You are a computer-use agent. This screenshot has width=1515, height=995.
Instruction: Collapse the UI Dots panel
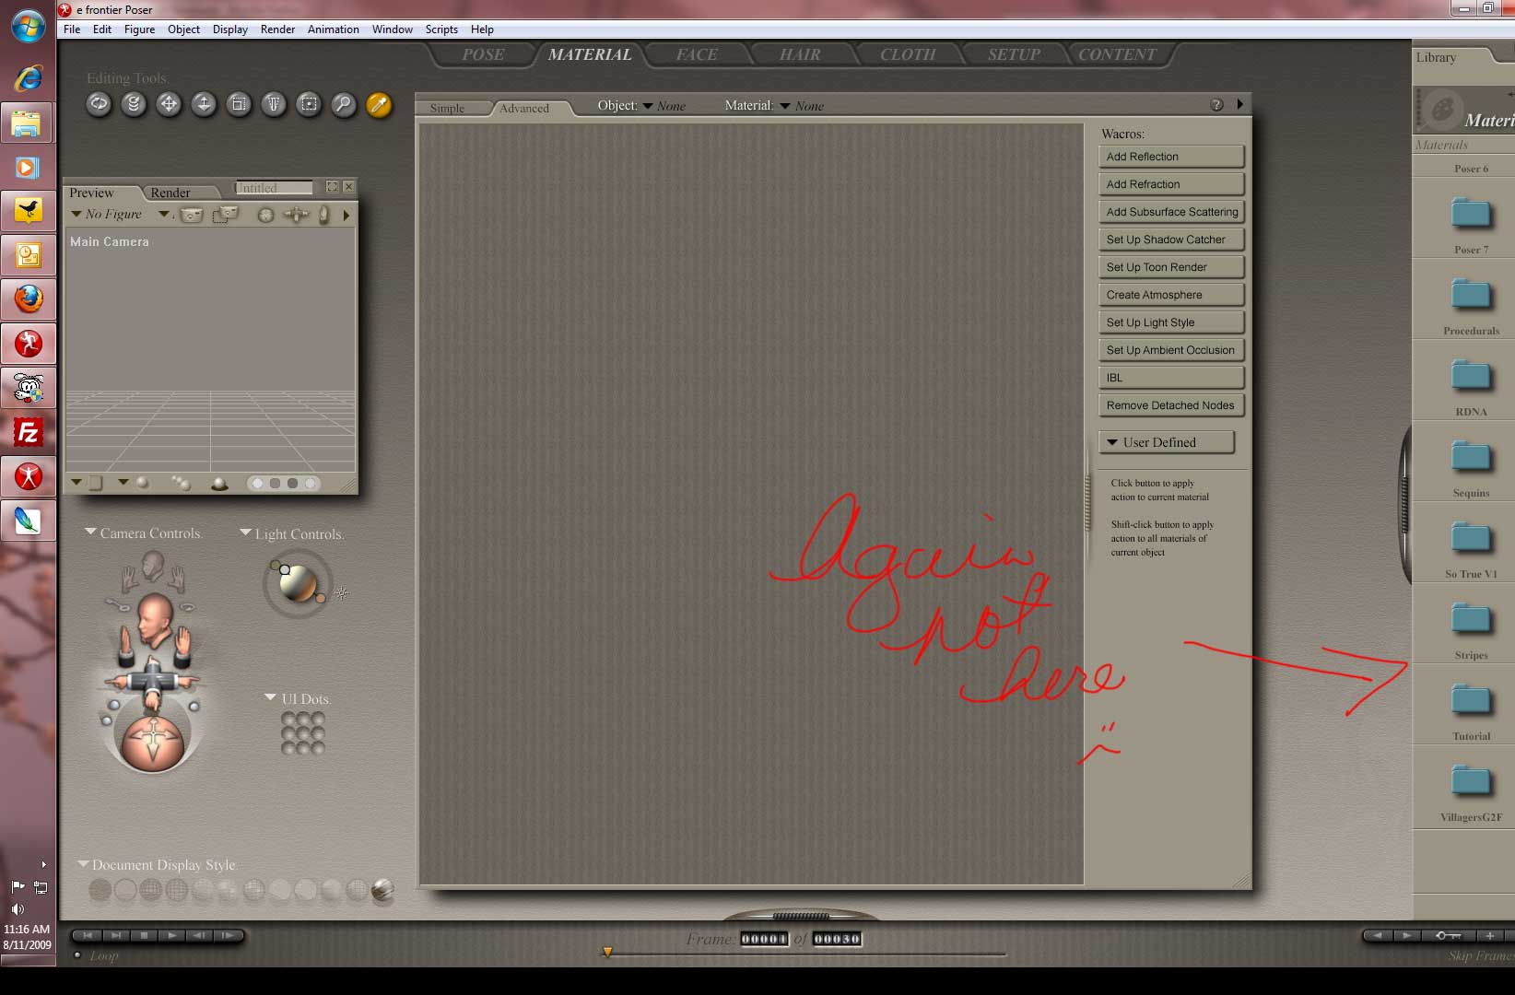point(270,698)
